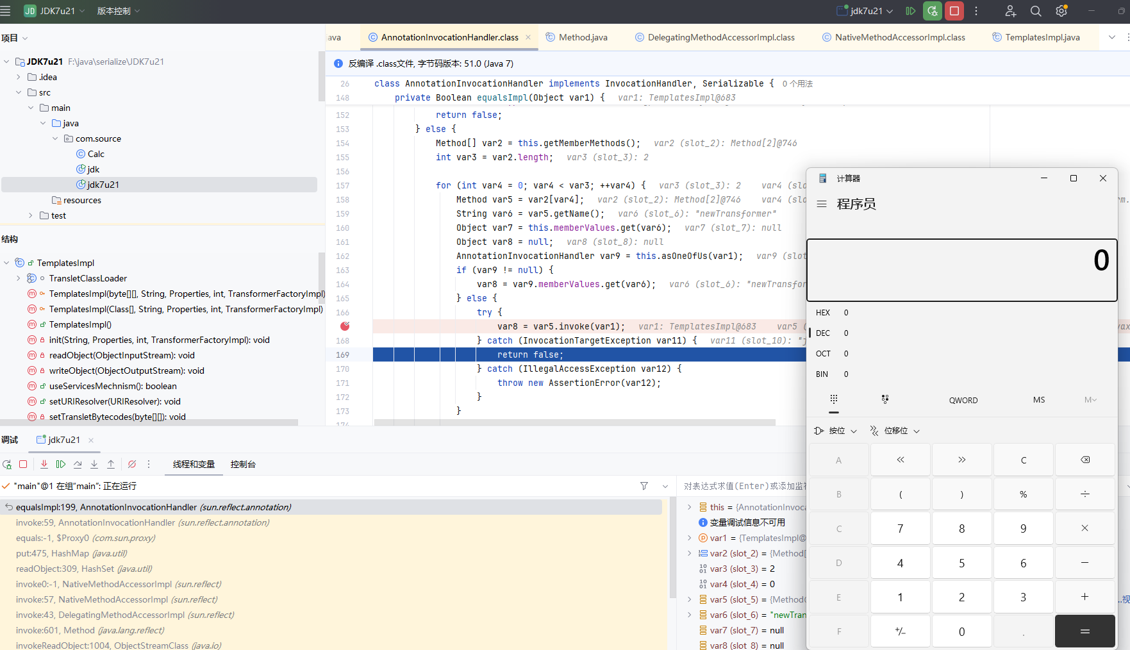This screenshot has width=1130, height=650.
Task: Select the calculator bit toggling keypad icon
Action: (885, 399)
